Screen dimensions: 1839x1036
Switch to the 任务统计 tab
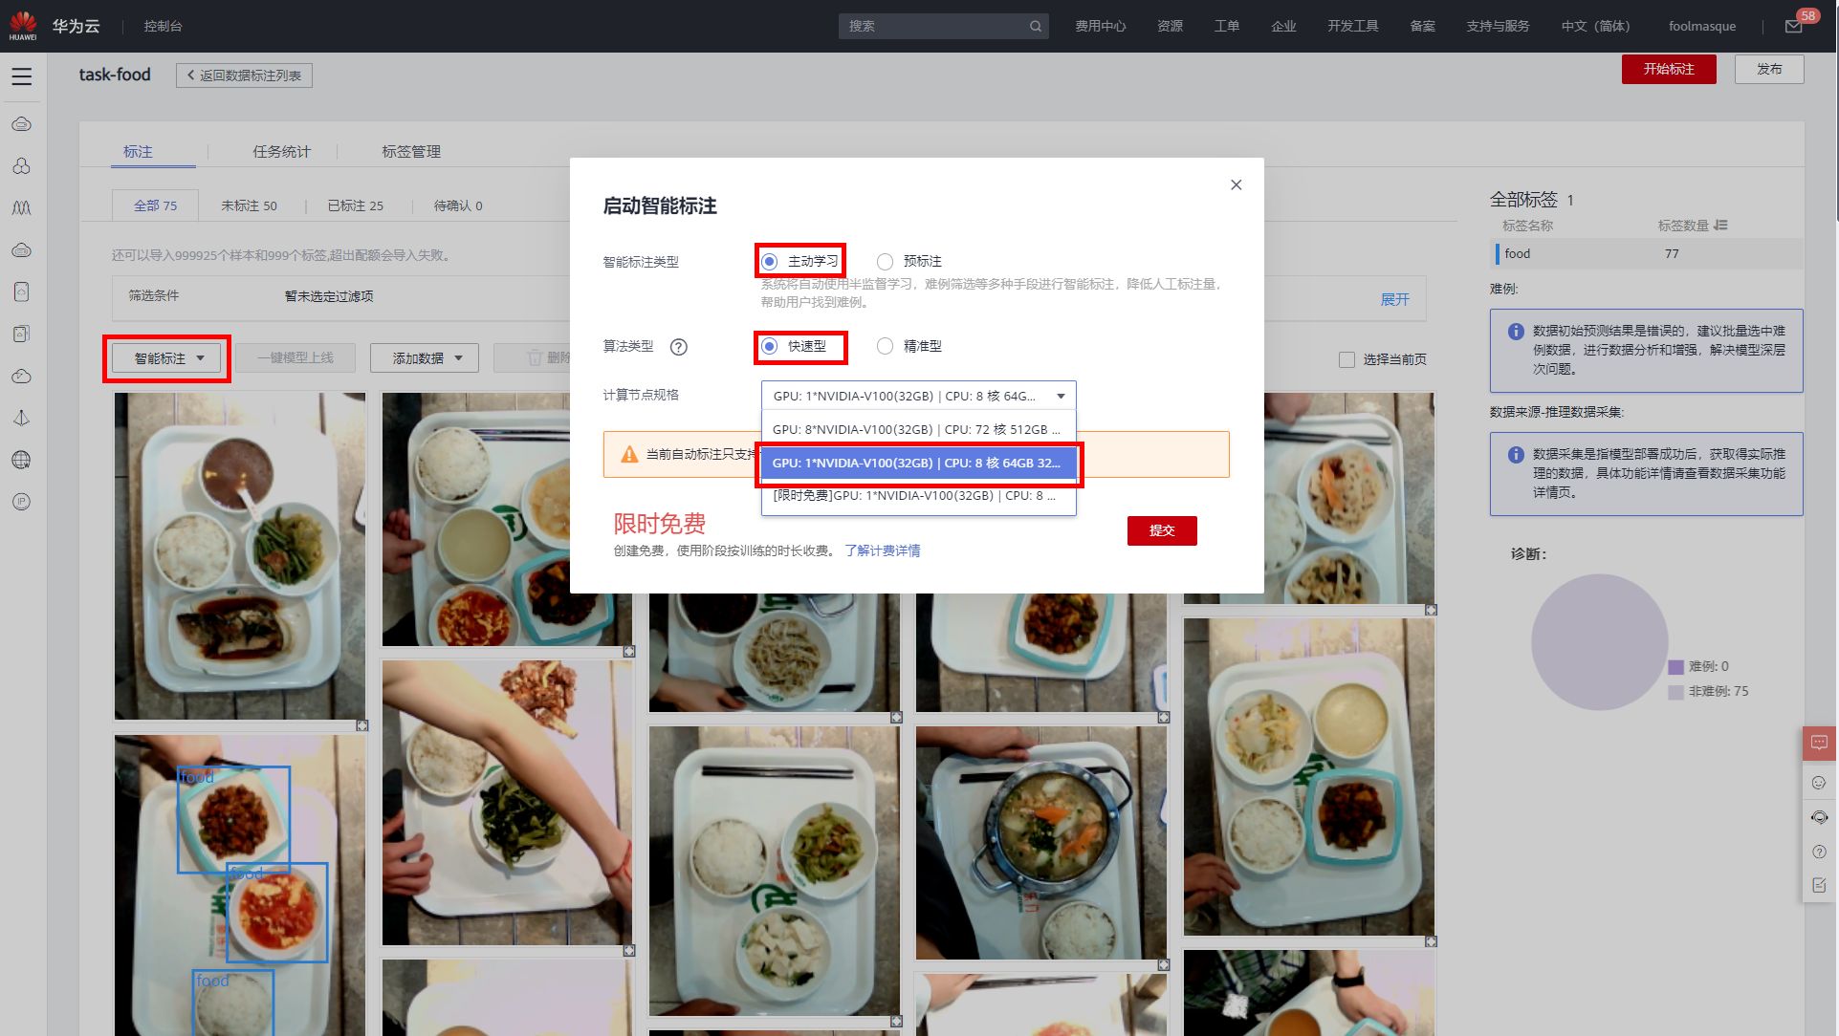281,151
